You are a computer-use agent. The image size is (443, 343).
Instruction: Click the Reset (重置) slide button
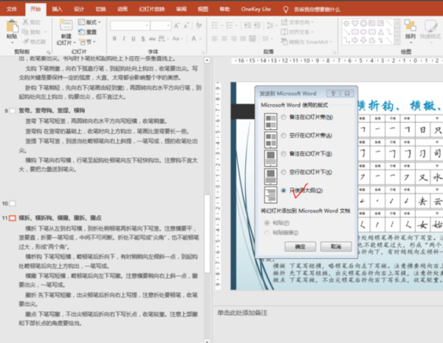pos(88,32)
